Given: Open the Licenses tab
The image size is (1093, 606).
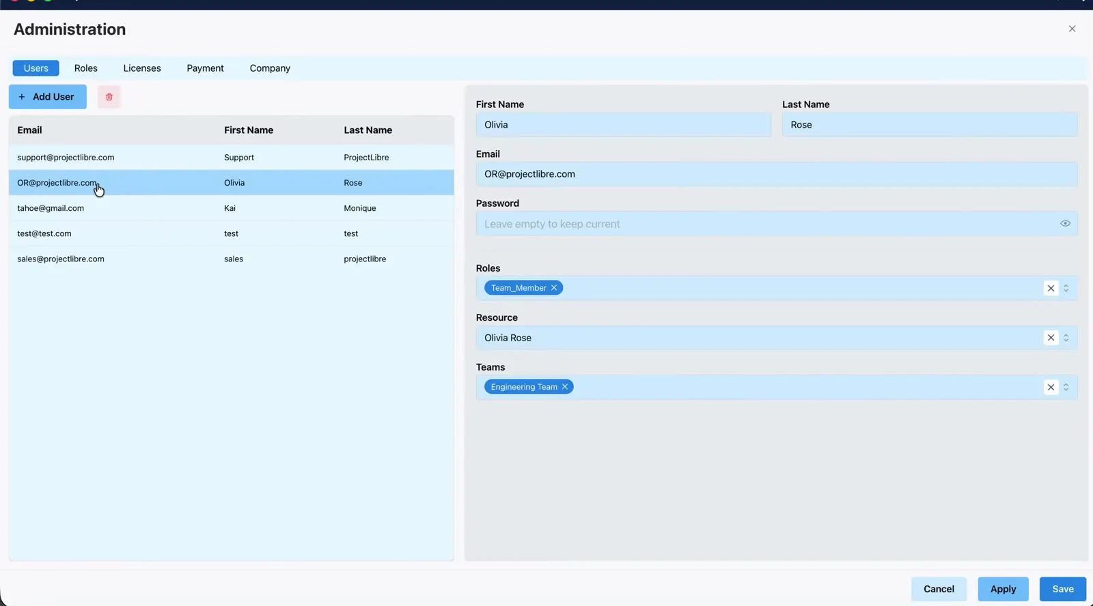Looking at the screenshot, I should [142, 68].
